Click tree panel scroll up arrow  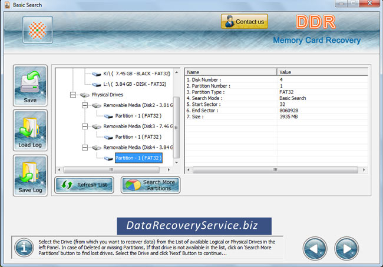(x=177, y=72)
